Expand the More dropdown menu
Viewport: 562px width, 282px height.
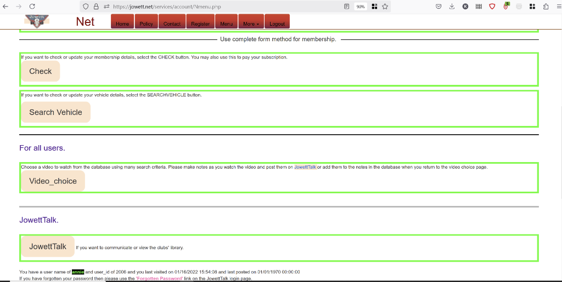251,21
